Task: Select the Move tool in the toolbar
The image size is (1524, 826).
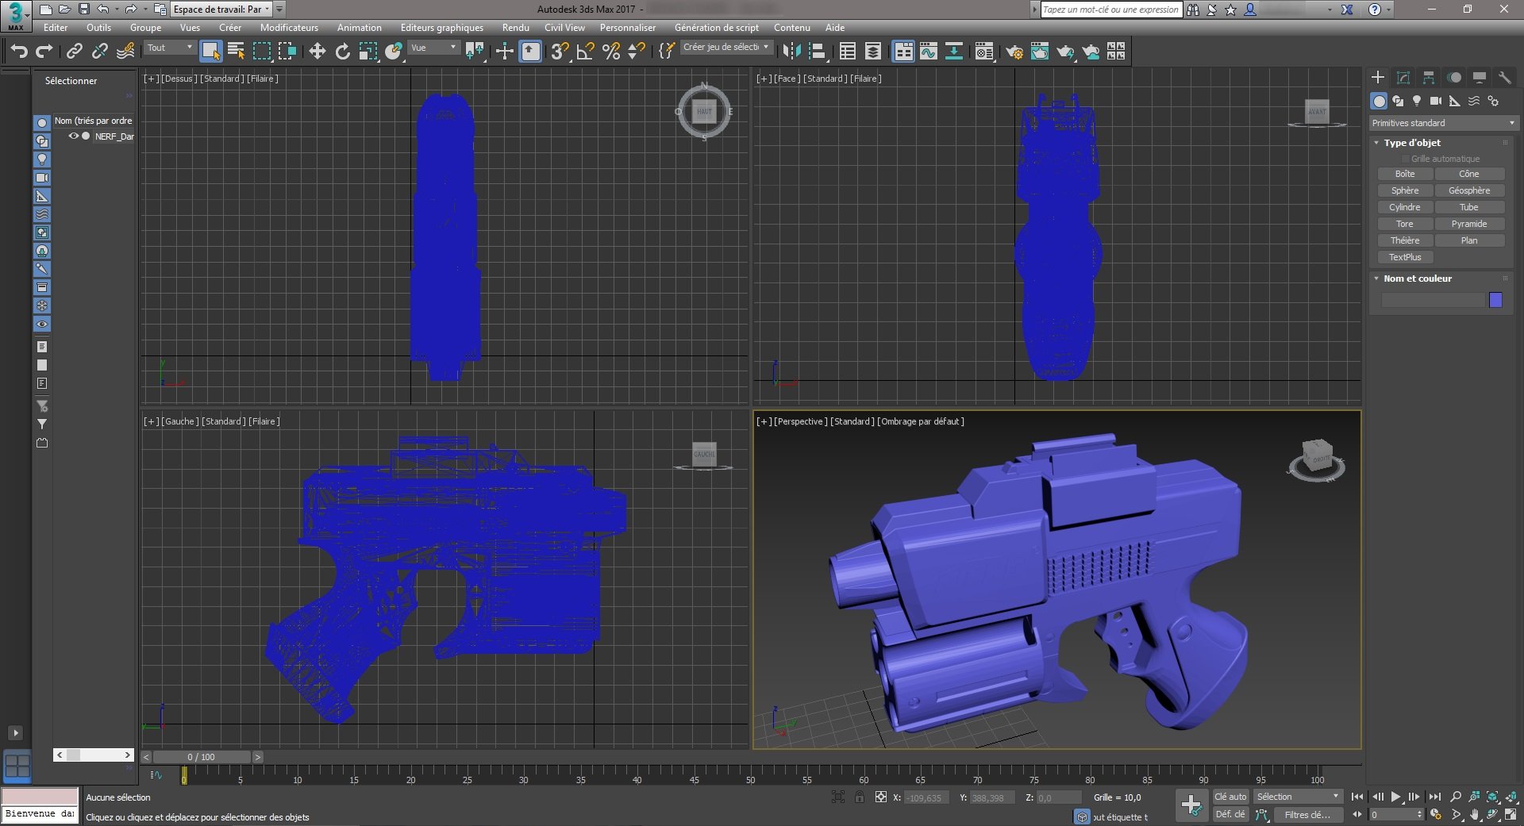Action: [317, 51]
